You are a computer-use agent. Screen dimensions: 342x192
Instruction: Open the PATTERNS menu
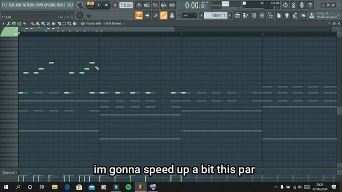click(x=28, y=5)
